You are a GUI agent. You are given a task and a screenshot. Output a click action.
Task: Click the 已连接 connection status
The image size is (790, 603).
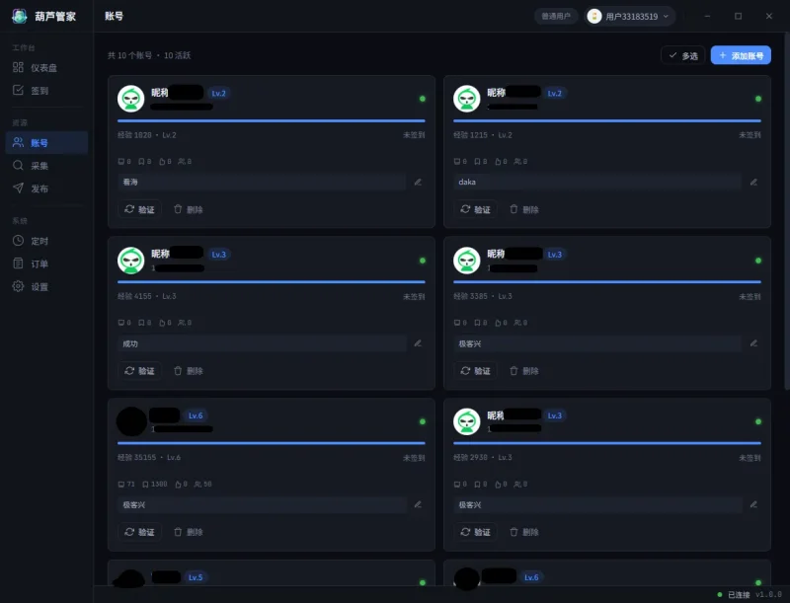[734, 595]
